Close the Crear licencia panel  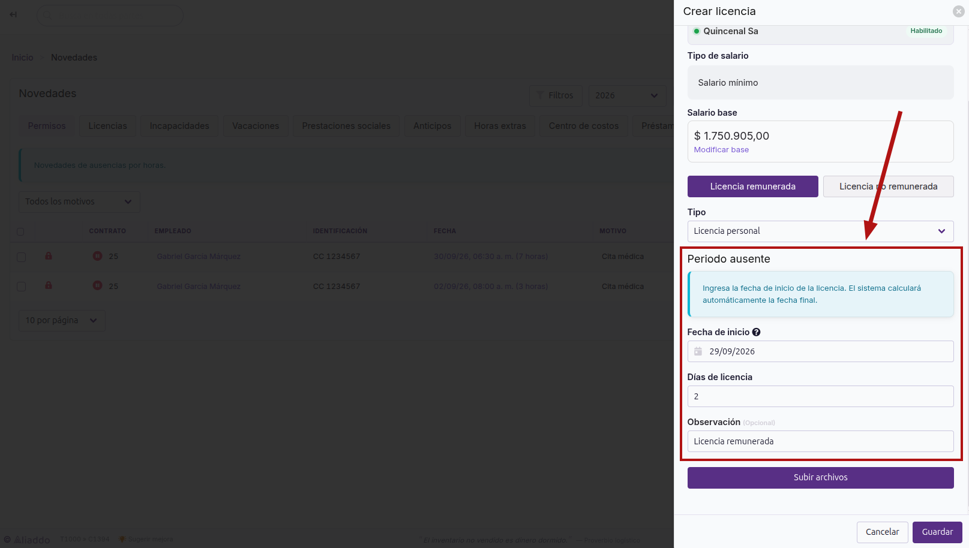click(x=959, y=11)
